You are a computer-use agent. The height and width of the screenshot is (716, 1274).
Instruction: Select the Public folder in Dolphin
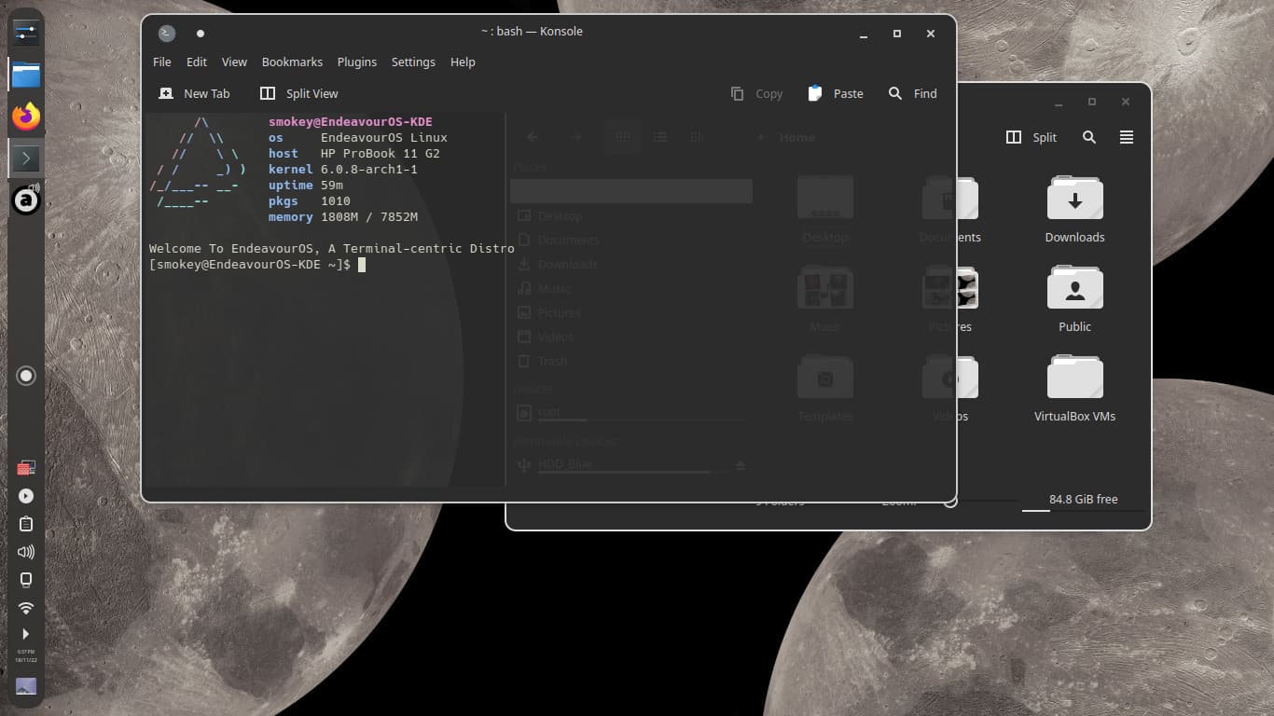tap(1074, 298)
